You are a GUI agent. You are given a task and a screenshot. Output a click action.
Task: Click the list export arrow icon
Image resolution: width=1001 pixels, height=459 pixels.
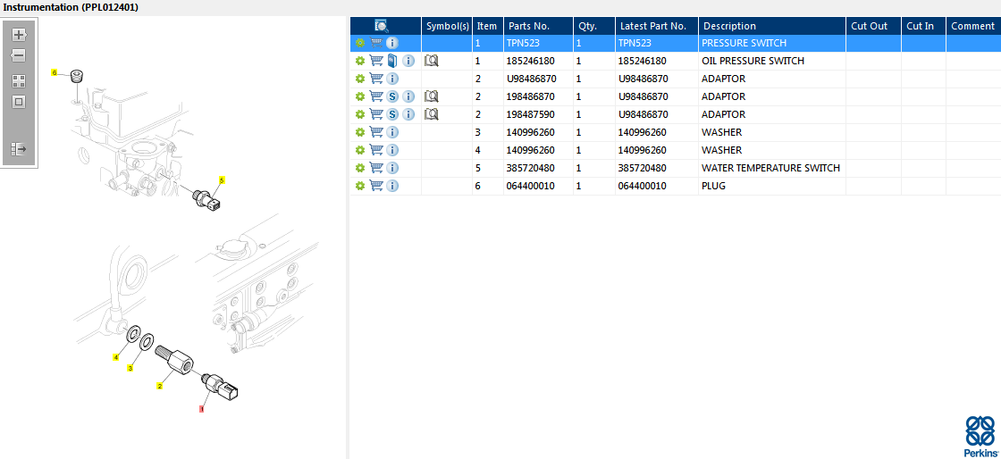(19, 149)
